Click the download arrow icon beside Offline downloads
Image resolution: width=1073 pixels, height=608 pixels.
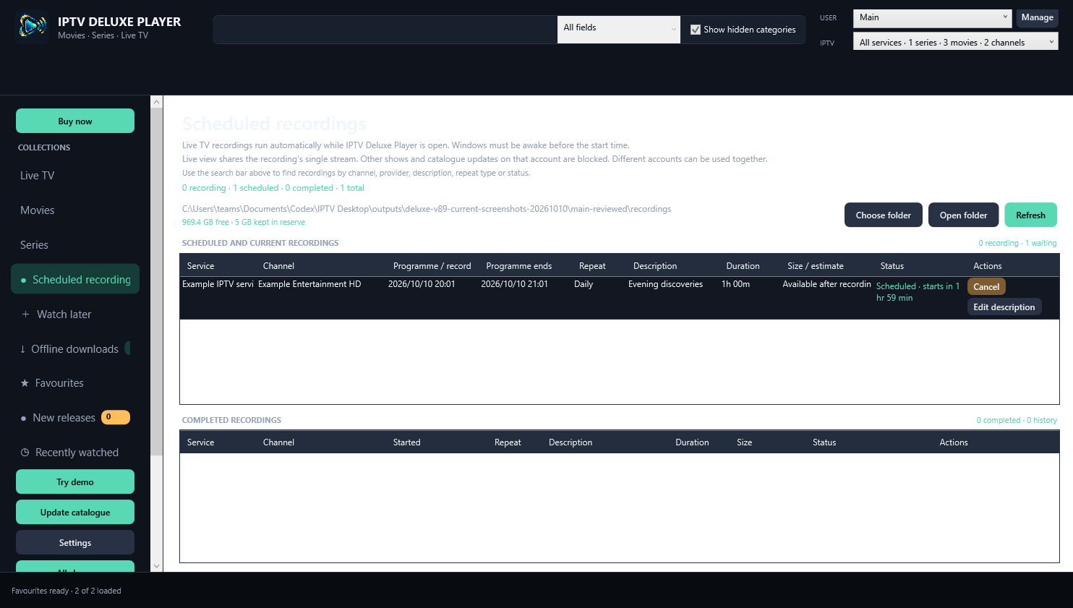coord(22,349)
